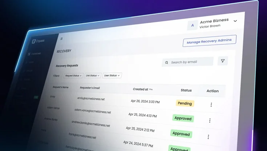Viewport: 267px width, 151px height.
Task: Click the name Adam Vance in table
Action: pos(53,108)
